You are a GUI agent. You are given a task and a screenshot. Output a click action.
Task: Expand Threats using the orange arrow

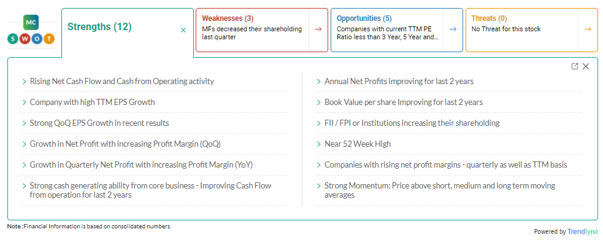point(588,29)
